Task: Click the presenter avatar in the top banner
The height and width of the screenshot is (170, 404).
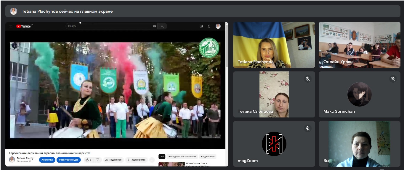Action: point(14,11)
